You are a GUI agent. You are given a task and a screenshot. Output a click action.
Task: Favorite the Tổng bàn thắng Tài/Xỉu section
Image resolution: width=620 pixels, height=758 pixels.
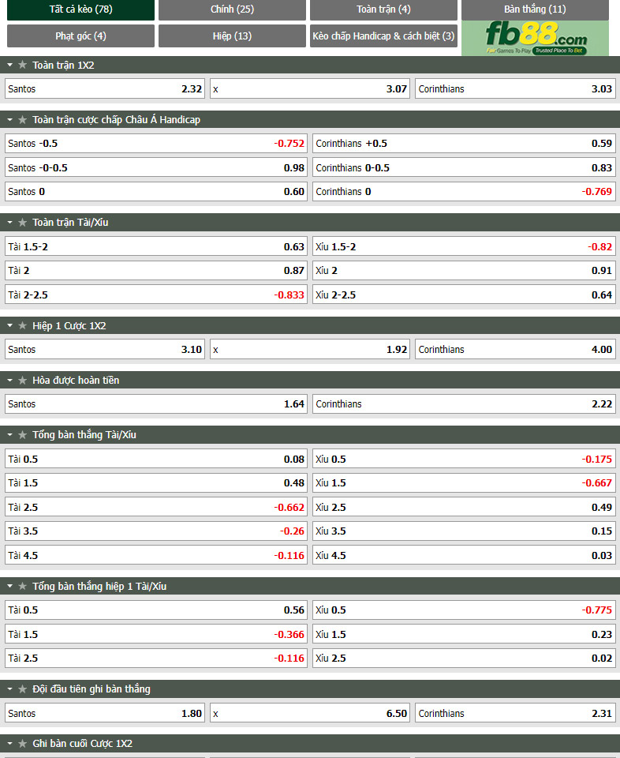[22, 434]
